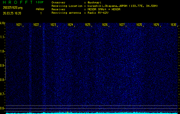Click the 1623 time label
This screenshot has width=180, height=114.
click(53, 25)
